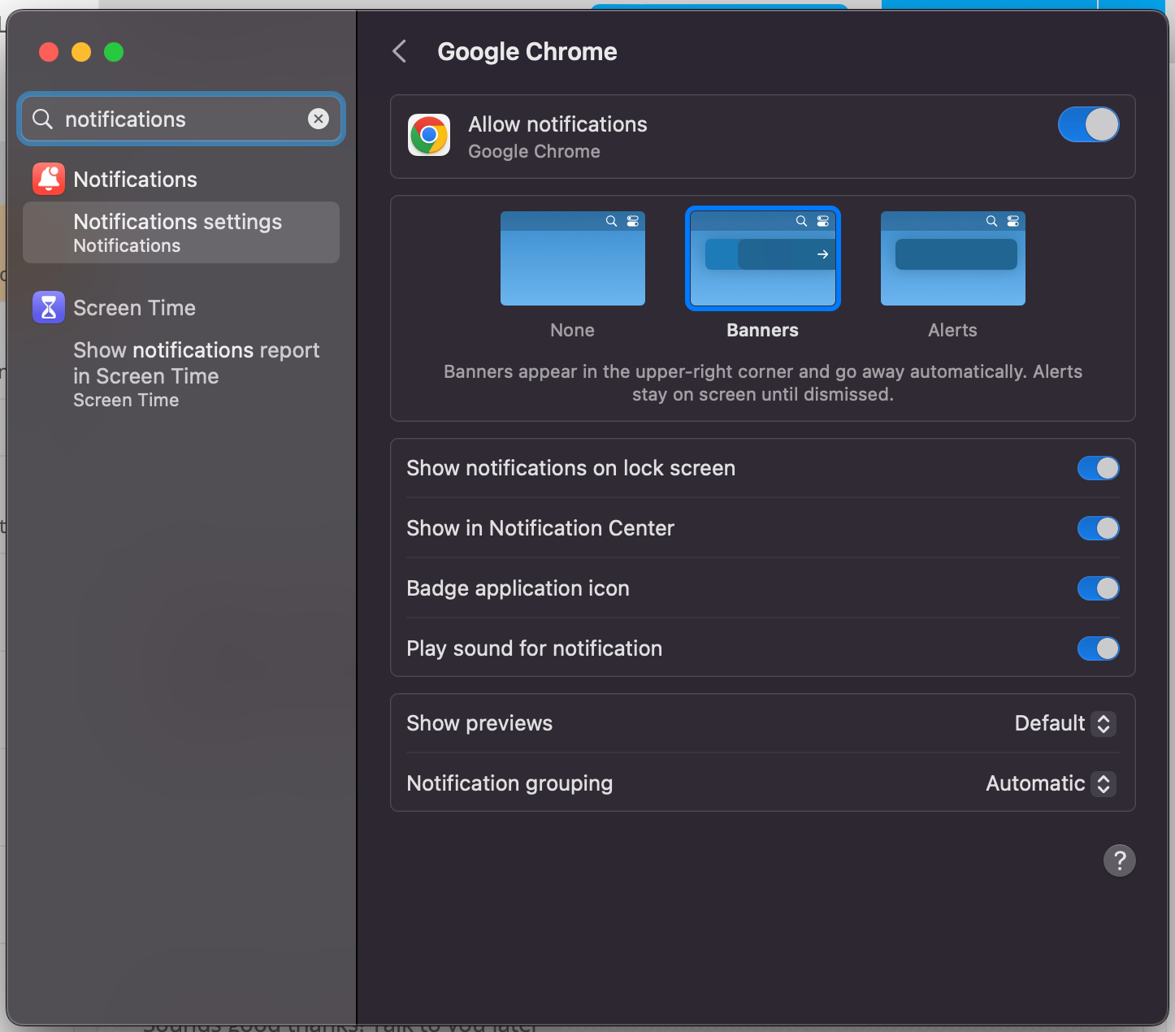Screen dimensions: 1175x1032
Task: Disable Allow notifications for Google Chrome
Action: click(x=1088, y=124)
